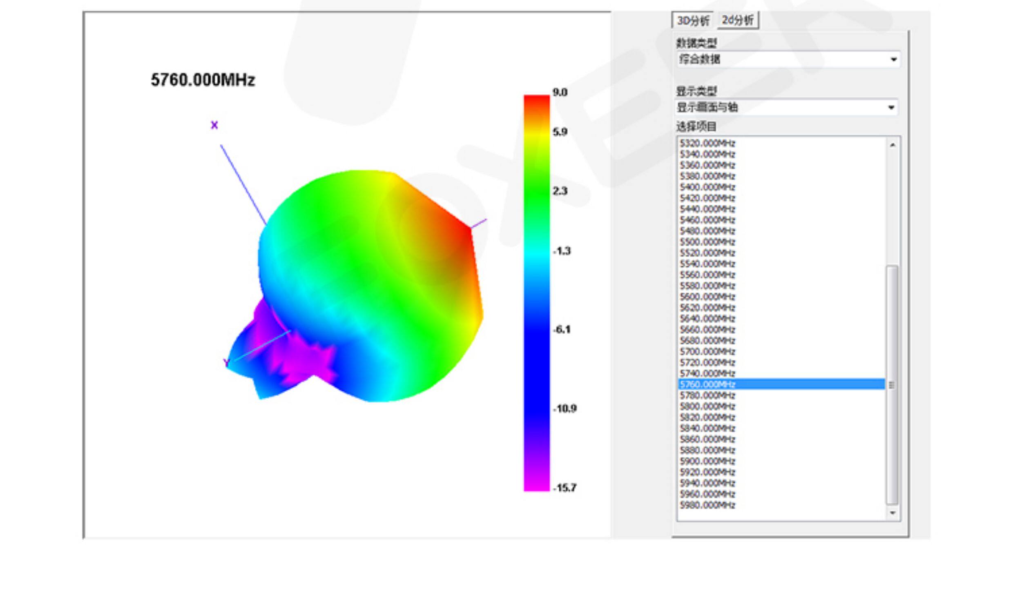Click the frequency list scrollbar thumb

[x=892, y=384]
